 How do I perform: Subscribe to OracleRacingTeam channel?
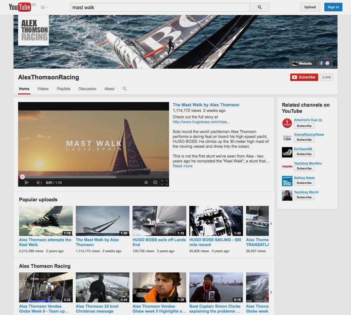click(304, 140)
